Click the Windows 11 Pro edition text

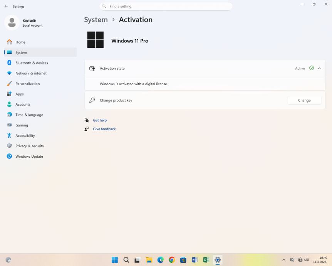pyautogui.click(x=130, y=41)
